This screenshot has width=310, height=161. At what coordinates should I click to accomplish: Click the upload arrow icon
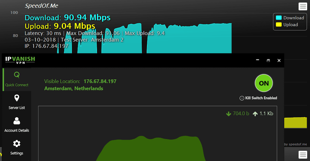[x=255, y=114]
